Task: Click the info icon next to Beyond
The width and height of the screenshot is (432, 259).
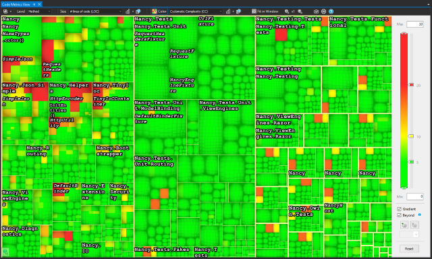Action: [x=420, y=214]
